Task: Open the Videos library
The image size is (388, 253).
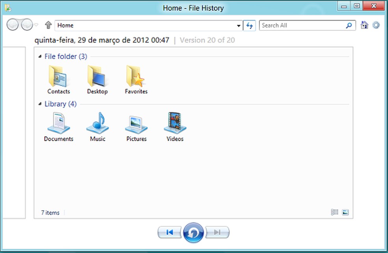Action: pyautogui.click(x=175, y=127)
